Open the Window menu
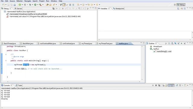Image resolution: width=193 pixels, height=109 pixels. click(x=54, y=1)
